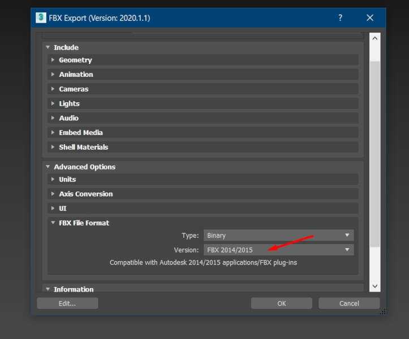
Task: Expand the UI rollout
Action: tap(203, 208)
